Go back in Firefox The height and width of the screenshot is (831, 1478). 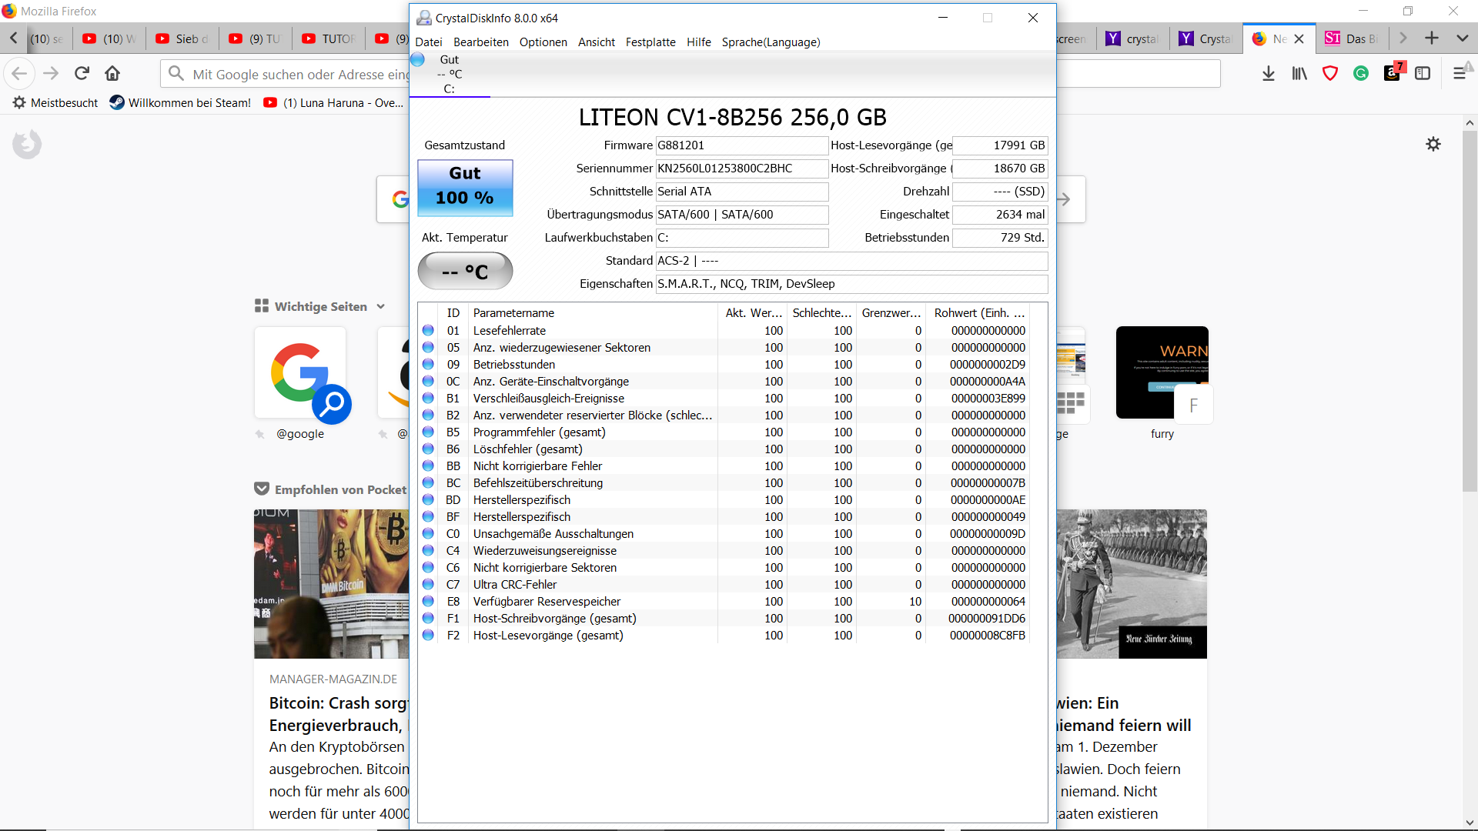pyautogui.click(x=19, y=74)
